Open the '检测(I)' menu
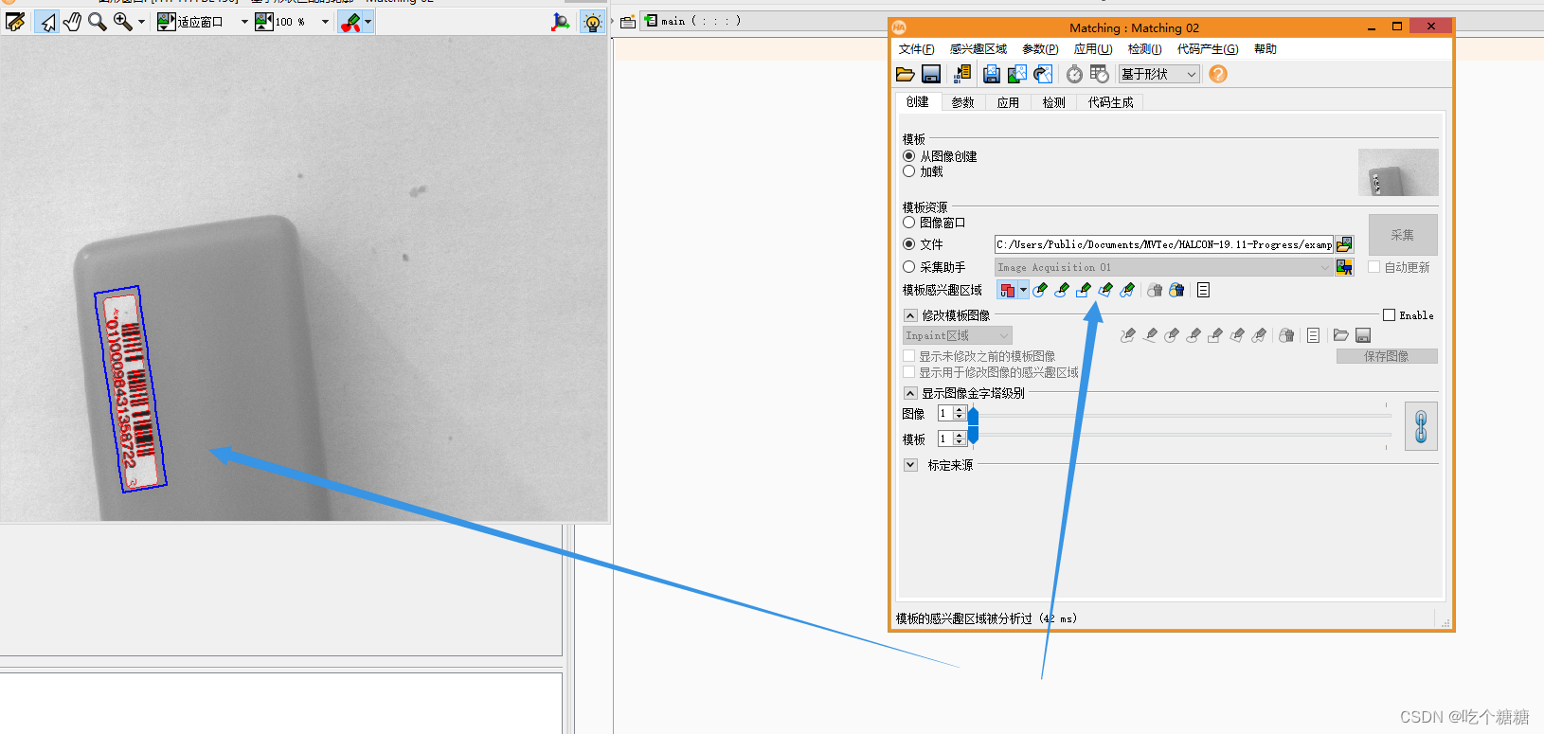Image resolution: width=1544 pixels, height=734 pixels. point(1145,49)
